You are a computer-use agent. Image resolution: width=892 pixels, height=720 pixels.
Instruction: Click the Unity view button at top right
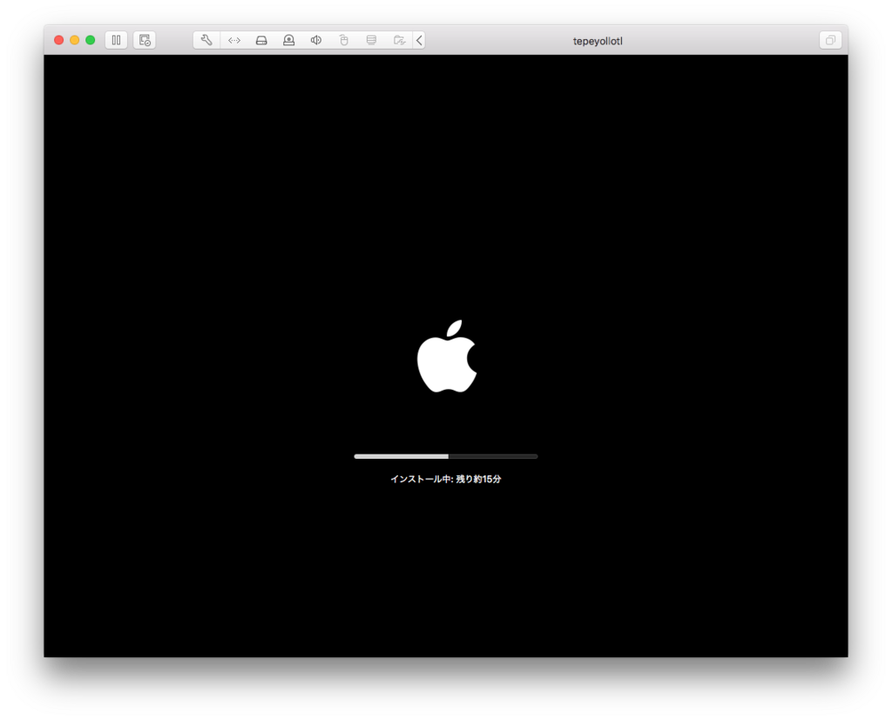(x=830, y=40)
